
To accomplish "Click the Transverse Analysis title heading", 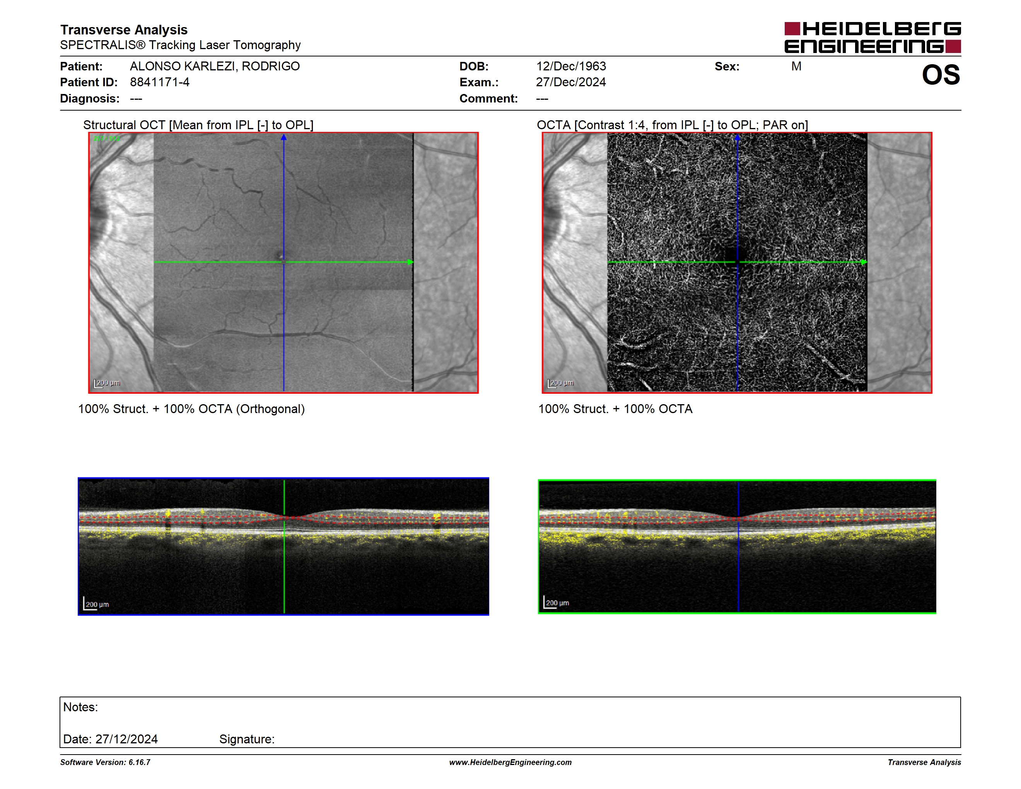I will coord(124,30).
